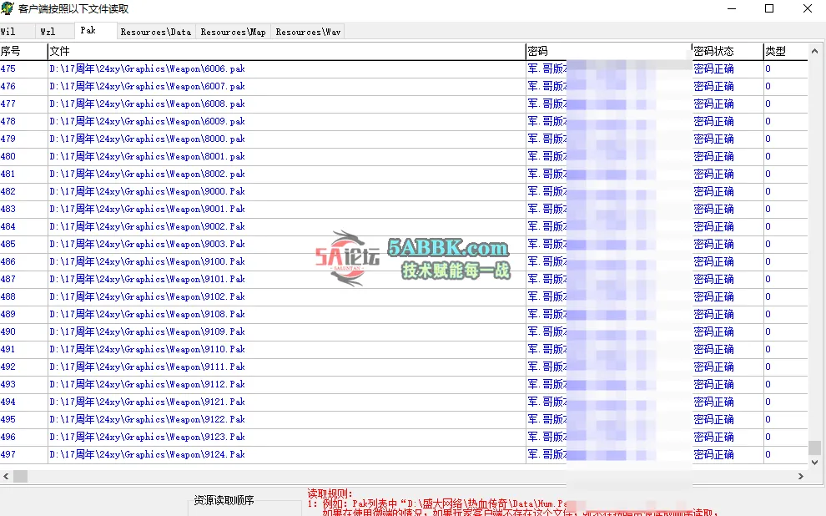Maximize the window
The height and width of the screenshot is (516, 826).
(769, 8)
